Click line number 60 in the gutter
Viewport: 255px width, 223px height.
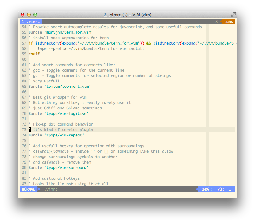24,59
